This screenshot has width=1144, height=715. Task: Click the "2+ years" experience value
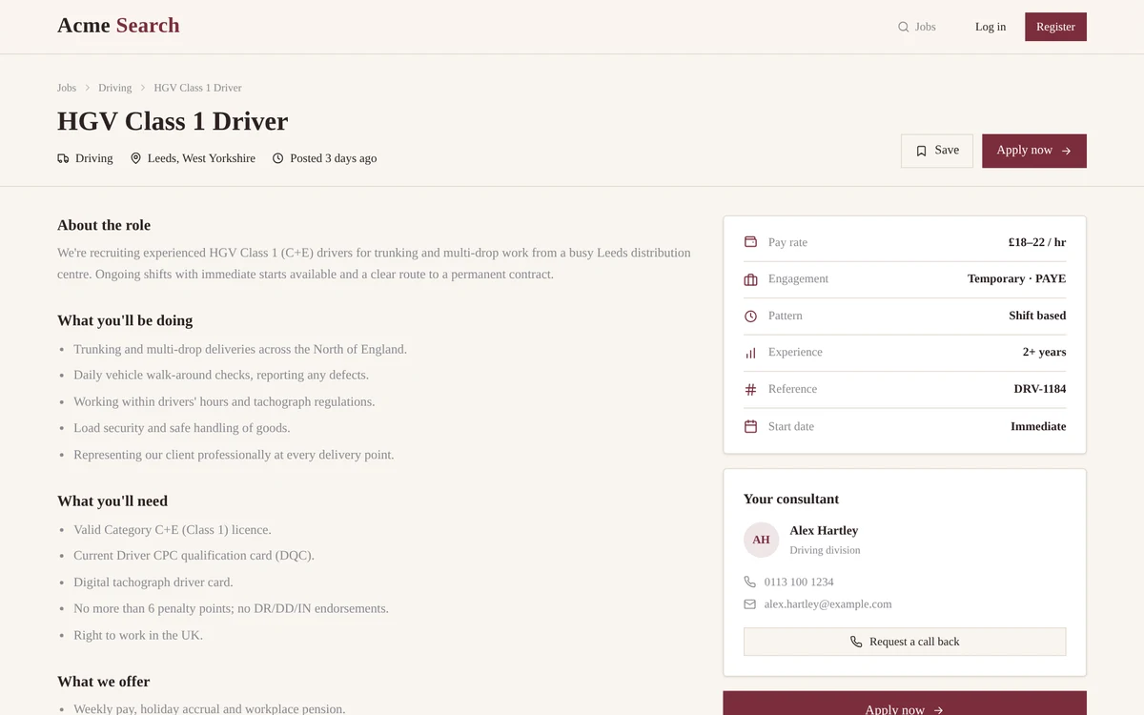(1044, 353)
